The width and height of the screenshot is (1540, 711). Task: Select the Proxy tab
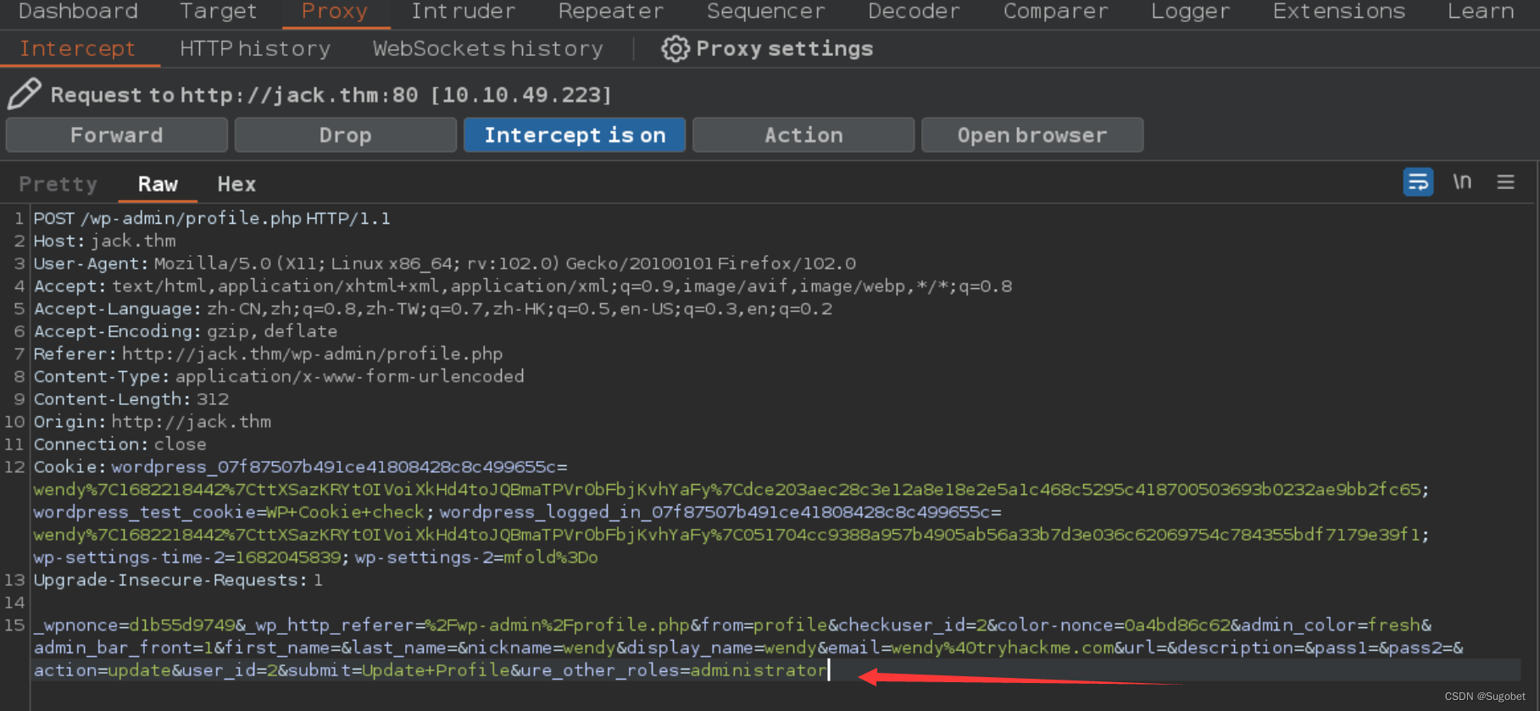click(334, 11)
